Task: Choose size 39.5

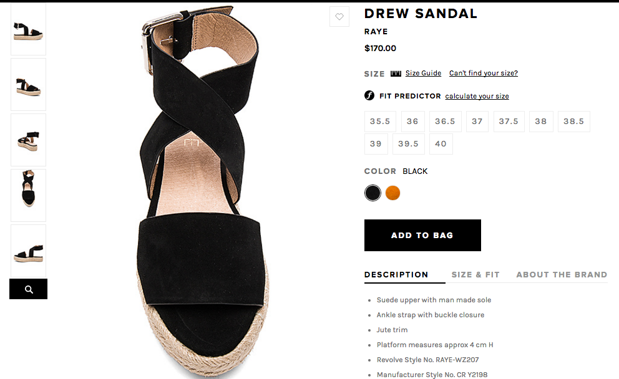Action: click(408, 144)
